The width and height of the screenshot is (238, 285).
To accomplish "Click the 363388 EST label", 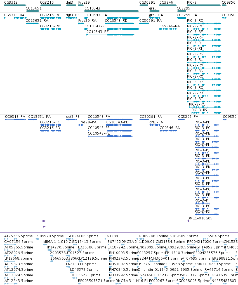I will coord(111,236).
